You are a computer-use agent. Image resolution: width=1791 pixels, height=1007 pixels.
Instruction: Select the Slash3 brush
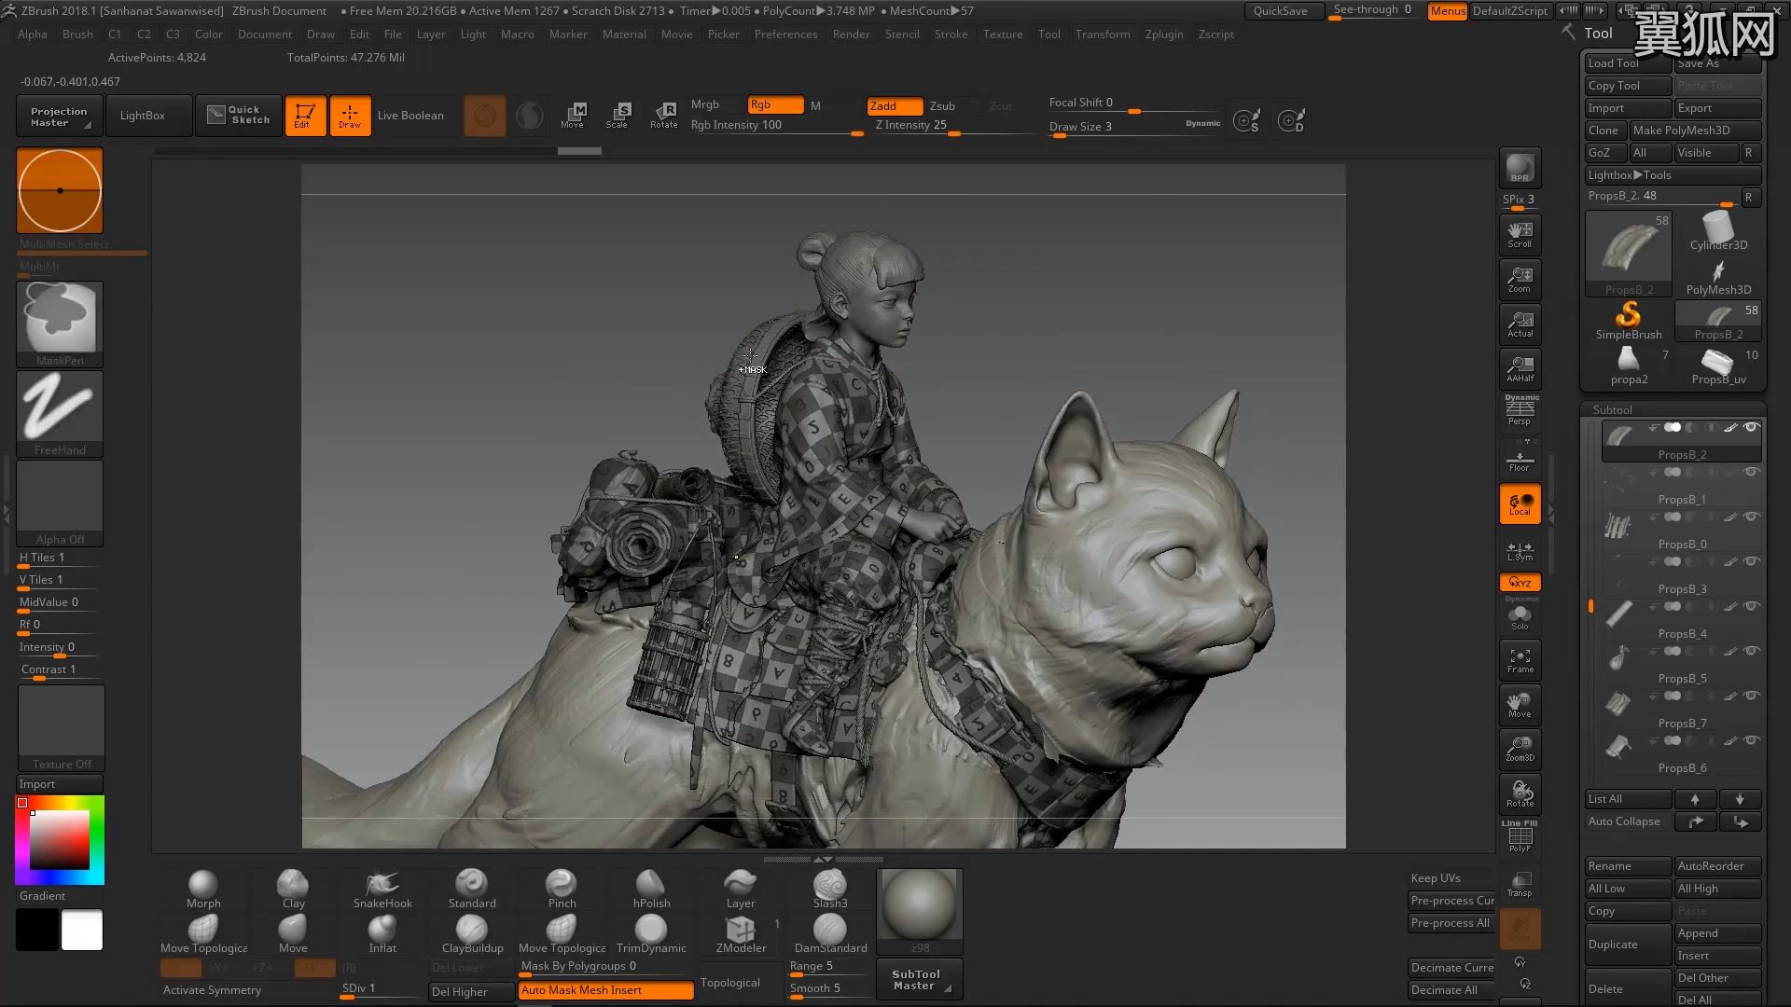click(x=830, y=890)
